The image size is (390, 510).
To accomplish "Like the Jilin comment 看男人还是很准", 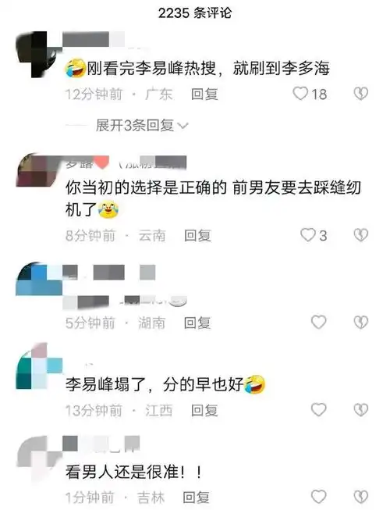I will tap(318, 497).
